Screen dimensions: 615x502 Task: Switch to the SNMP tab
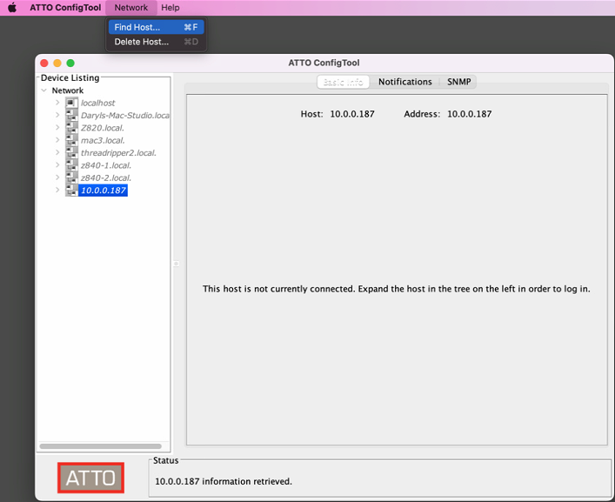pos(459,82)
